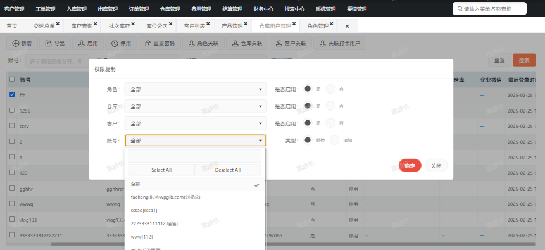The width and height of the screenshot is (545, 250).
Task: Set 客户 是否启用 to 否
Action: tap(330, 123)
